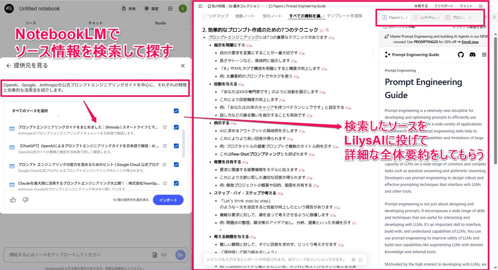Uncheck the 【ChatGPT】OpenAI guide source checkbox
The width and height of the screenshot is (498, 270).
[x=176, y=146]
